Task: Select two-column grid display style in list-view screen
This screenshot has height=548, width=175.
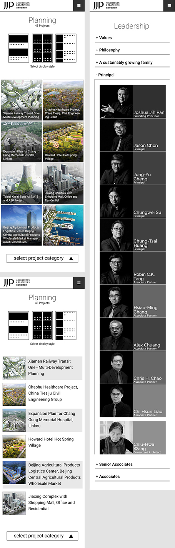Action: click(42, 326)
